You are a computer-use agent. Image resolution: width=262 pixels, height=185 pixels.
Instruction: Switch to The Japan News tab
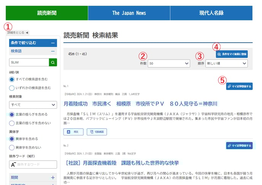(129, 13)
